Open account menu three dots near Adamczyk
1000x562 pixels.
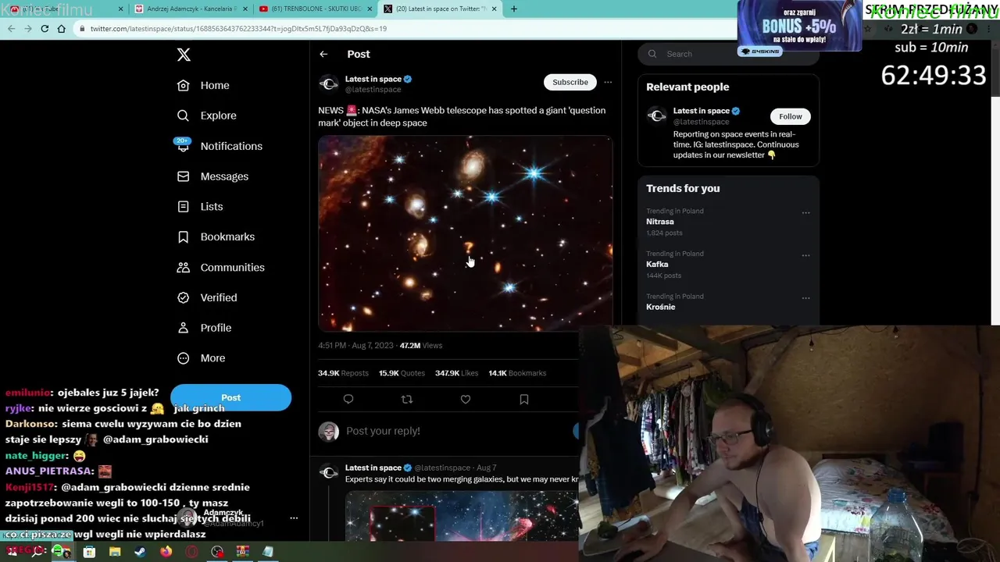pyautogui.click(x=294, y=518)
